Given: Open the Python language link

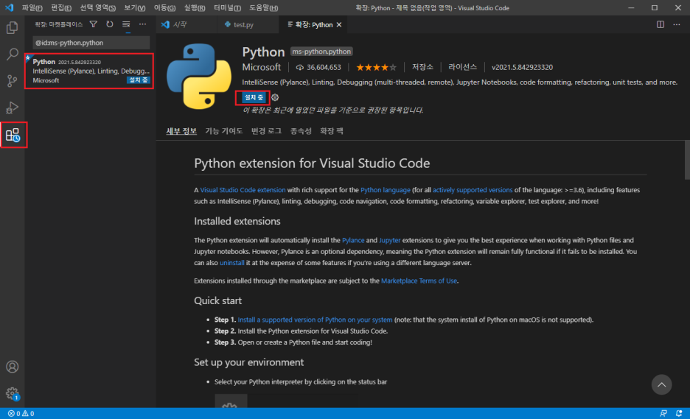Looking at the screenshot, I should (x=386, y=190).
